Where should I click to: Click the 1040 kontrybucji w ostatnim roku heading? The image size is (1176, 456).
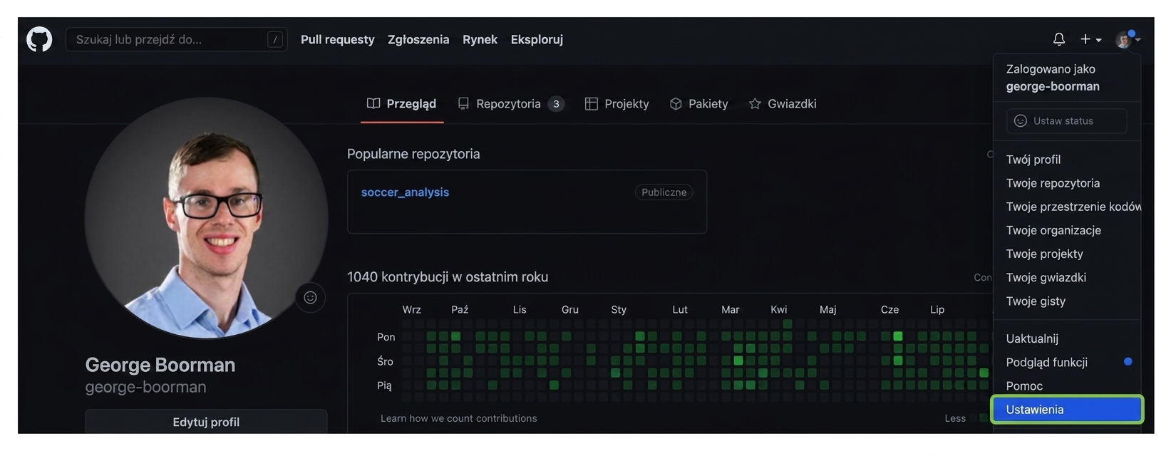[x=448, y=276]
